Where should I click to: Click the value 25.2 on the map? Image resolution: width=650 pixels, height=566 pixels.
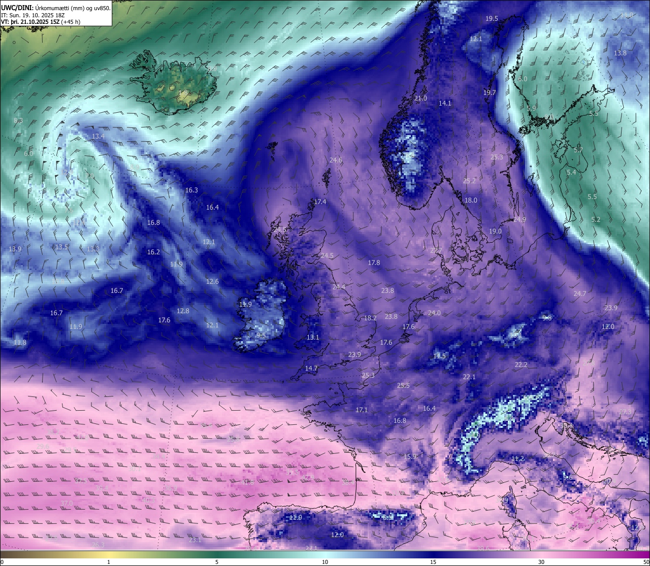tap(470, 181)
